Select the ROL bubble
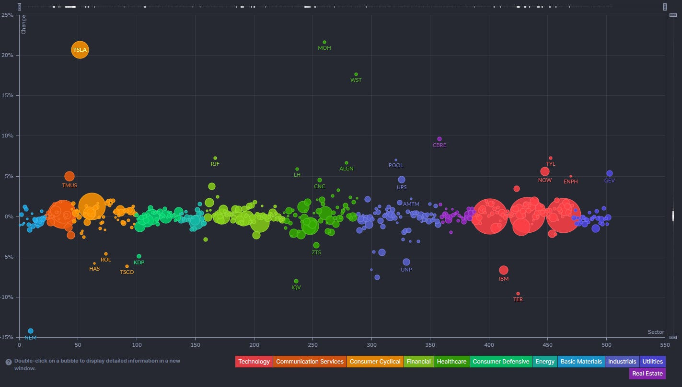Image resolution: width=682 pixels, height=387 pixels. click(106, 254)
